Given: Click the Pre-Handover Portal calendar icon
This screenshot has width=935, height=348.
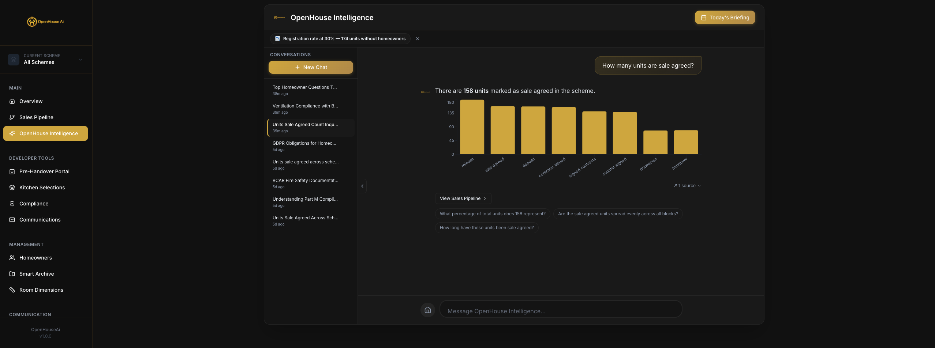Looking at the screenshot, I should pyautogui.click(x=12, y=171).
